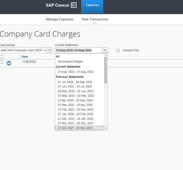Enable the Unused Only checkbox
This screenshot has height=170, width=183.
(118, 50)
